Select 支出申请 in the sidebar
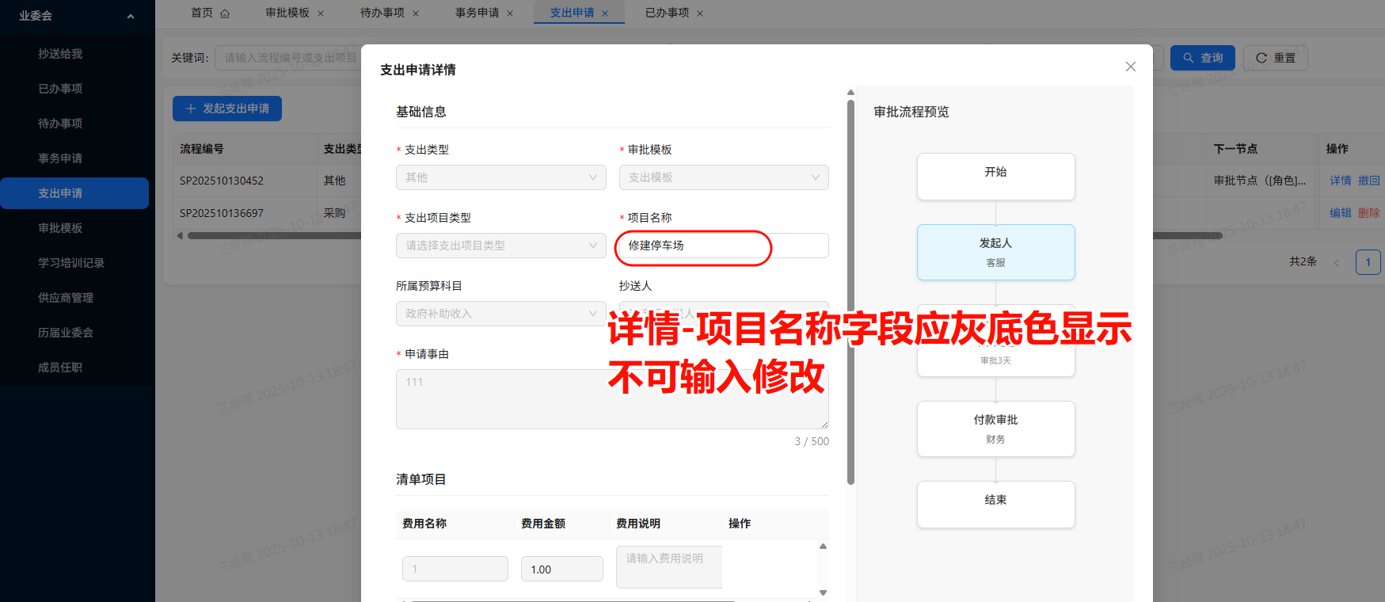The image size is (1385, 602). click(74, 193)
